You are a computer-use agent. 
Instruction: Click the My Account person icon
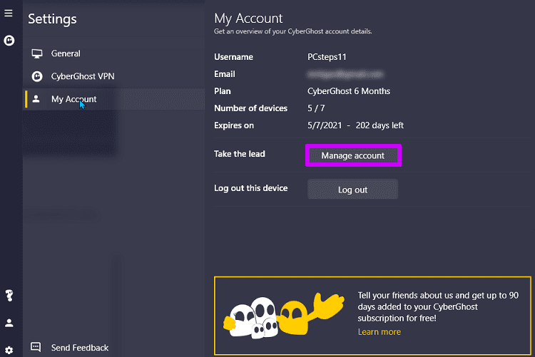tap(36, 99)
